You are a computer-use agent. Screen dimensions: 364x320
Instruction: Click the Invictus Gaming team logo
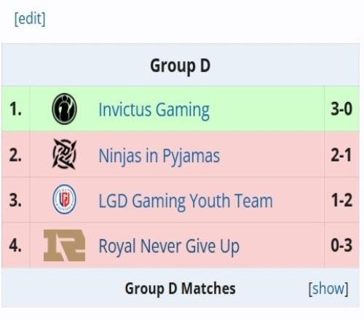point(64,109)
